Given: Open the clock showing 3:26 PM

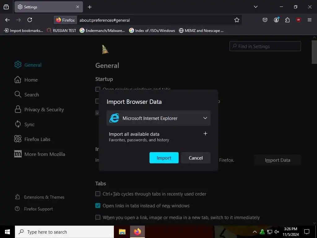Looking at the screenshot, I should [291, 232].
